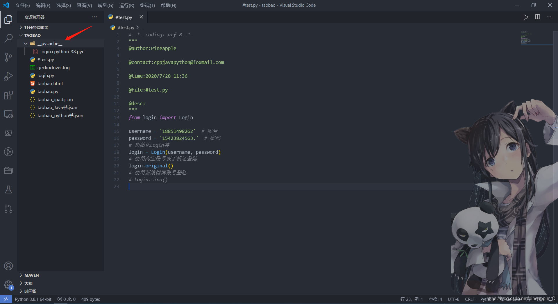Open the Accounts menu
558x304 pixels.
[x=8, y=266]
